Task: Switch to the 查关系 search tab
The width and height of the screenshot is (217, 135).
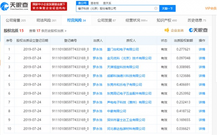Action: coord(107,2)
